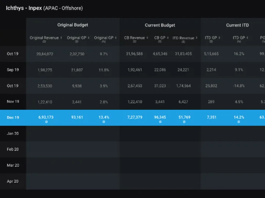Click the 31,83,405 ITD Revenue cell
The image size is (265, 198).
click(184, 54)
